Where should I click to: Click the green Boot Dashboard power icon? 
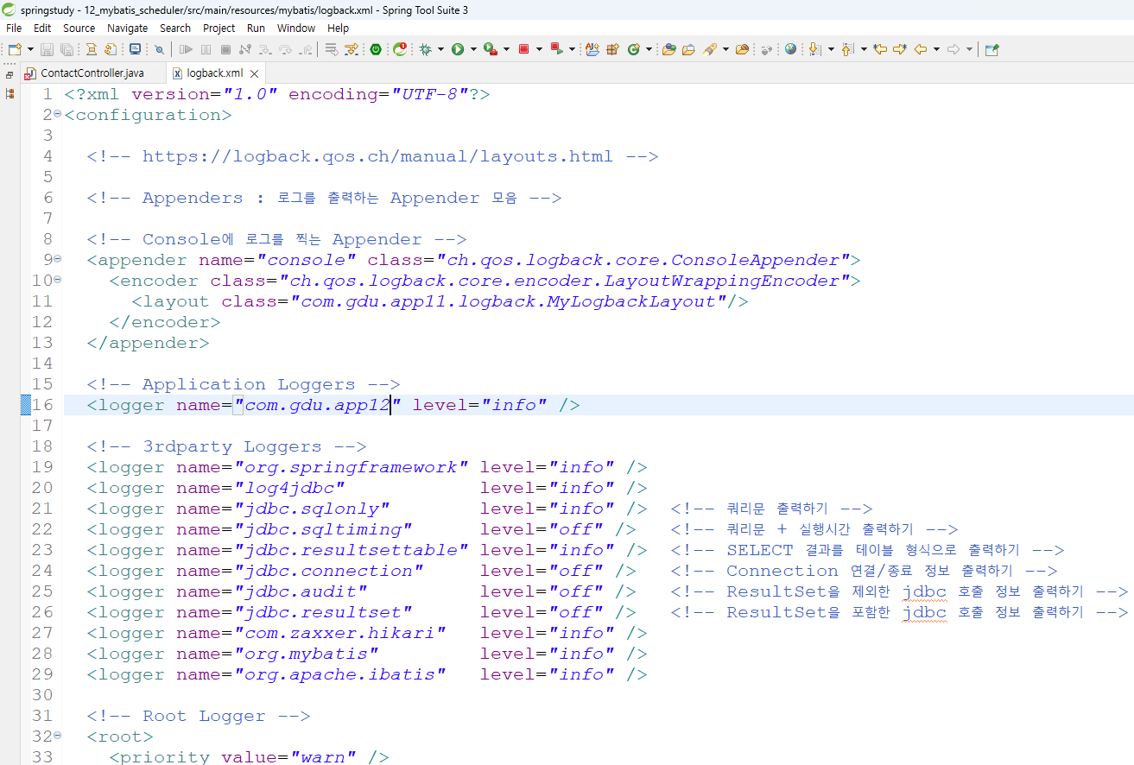pyautogui.click(x=376, y=49)
